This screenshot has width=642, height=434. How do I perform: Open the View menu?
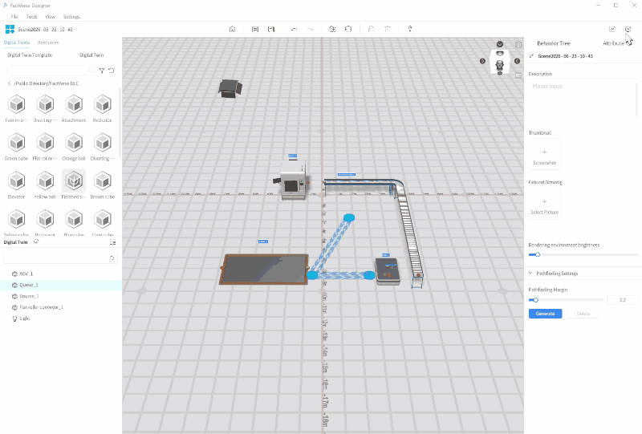pos(50,17)
